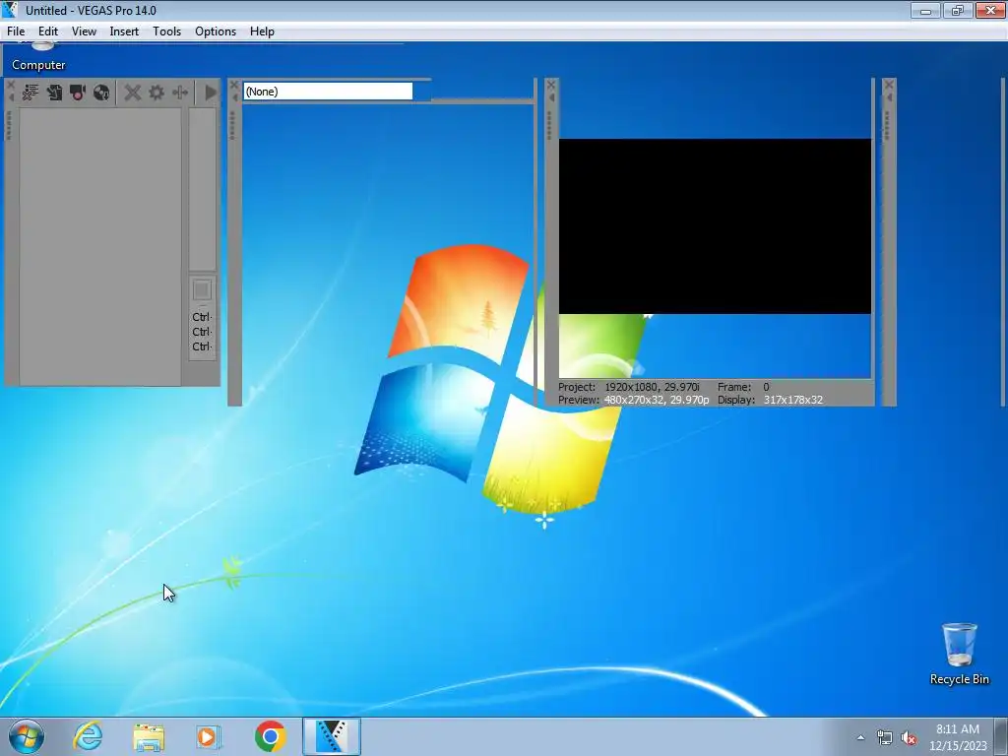Open the Help menu

click(x=262, y=31)
